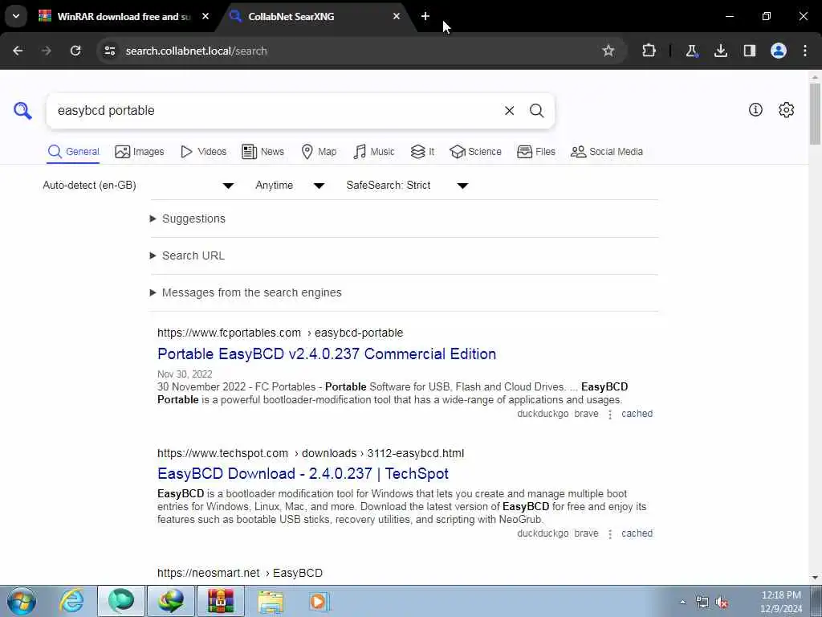Close the CollabNet SearXNG tab
822x617 pixels.
pyautogui.click(x=397, y=16)
